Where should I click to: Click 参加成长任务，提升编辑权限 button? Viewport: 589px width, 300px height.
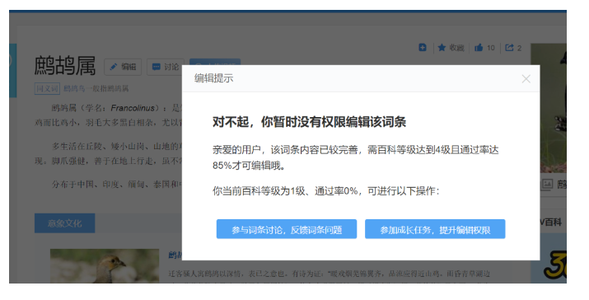[x=435, y=229]
